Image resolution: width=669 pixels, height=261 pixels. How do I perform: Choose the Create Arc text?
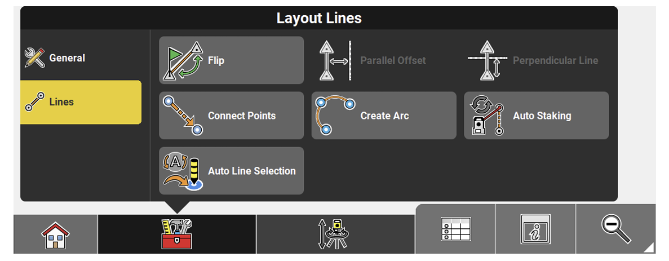click(384, 116)
